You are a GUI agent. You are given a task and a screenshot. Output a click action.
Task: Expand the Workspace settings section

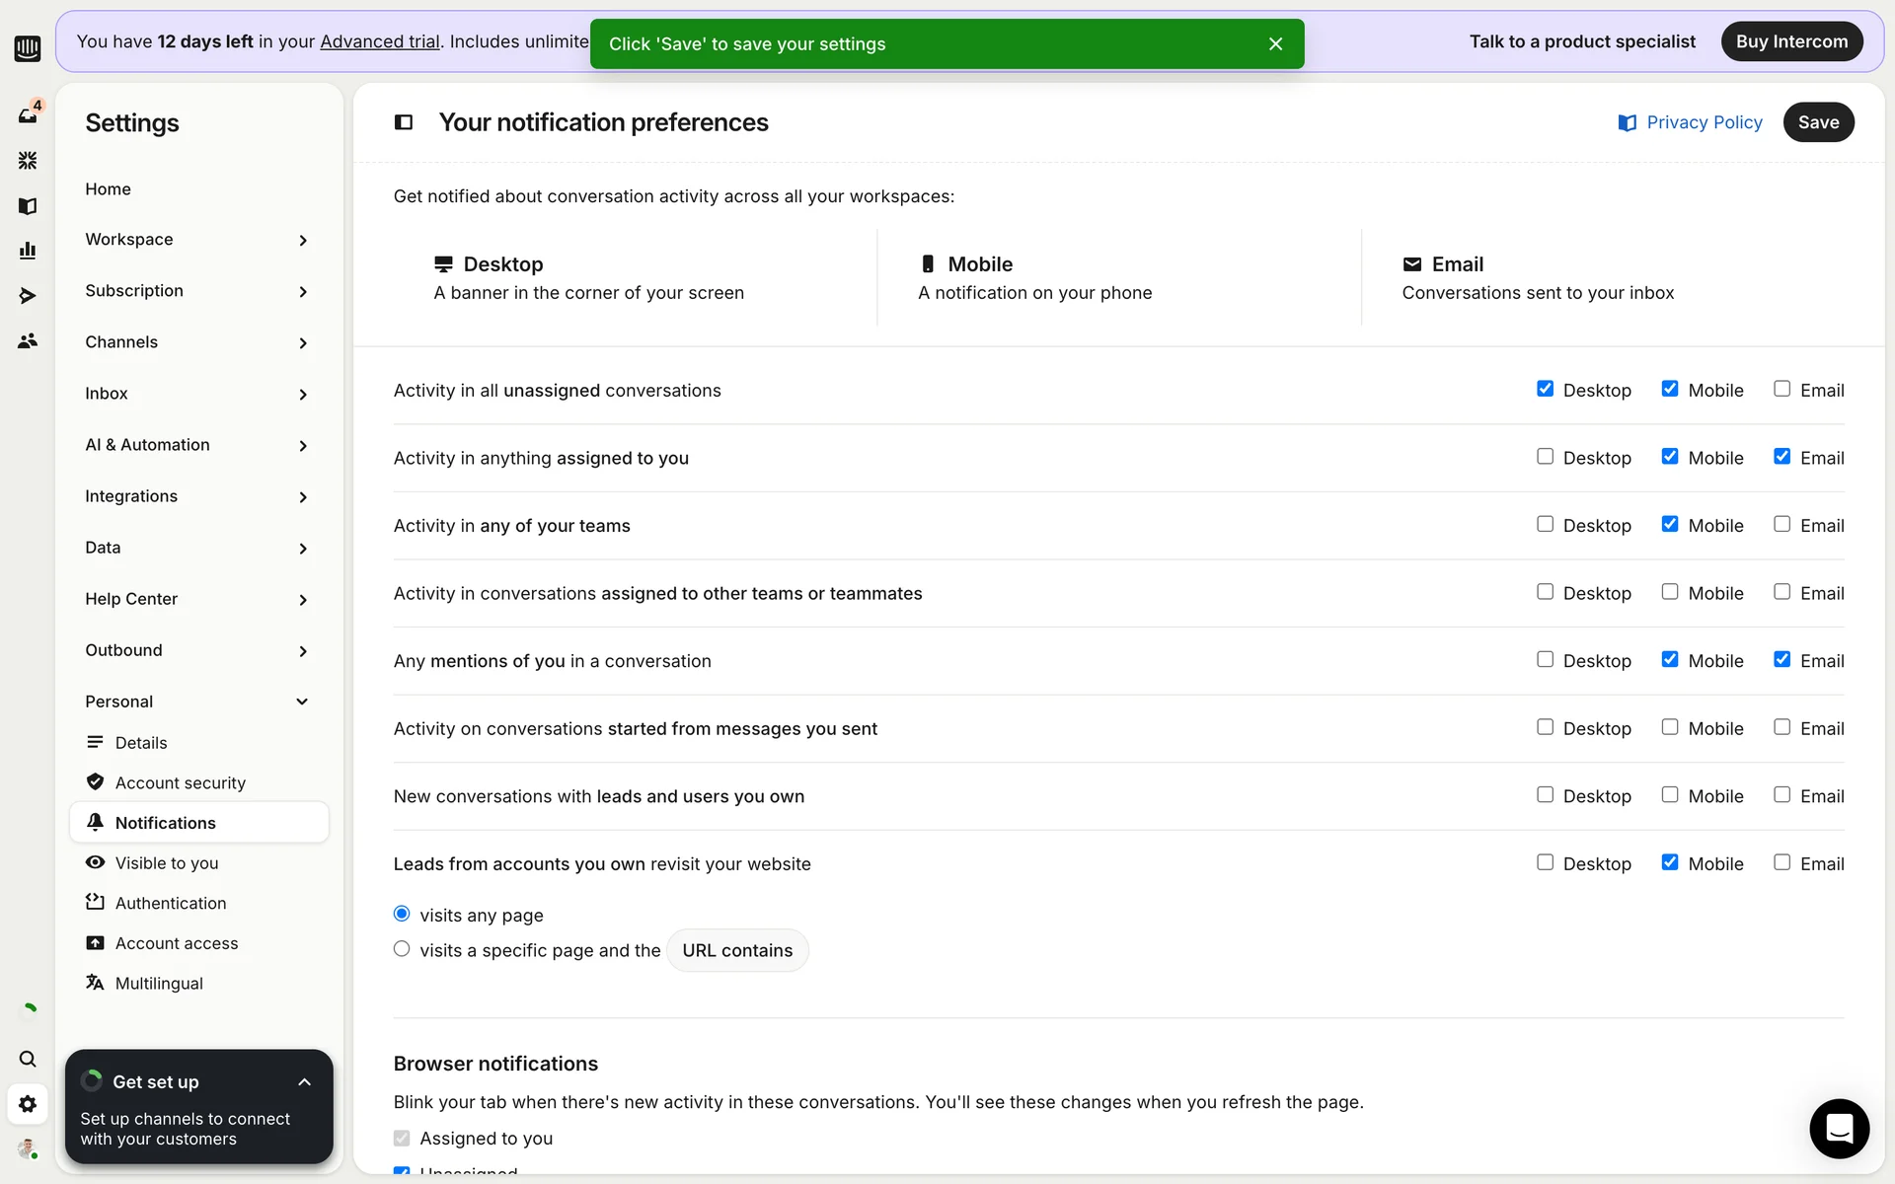[x=197, y=240]
